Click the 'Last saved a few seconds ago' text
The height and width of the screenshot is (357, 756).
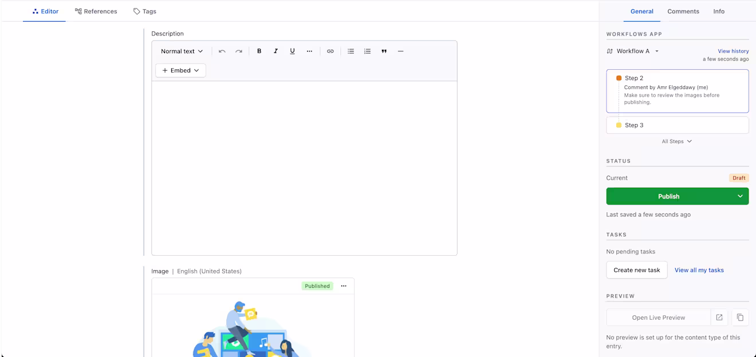pos(648,215)
